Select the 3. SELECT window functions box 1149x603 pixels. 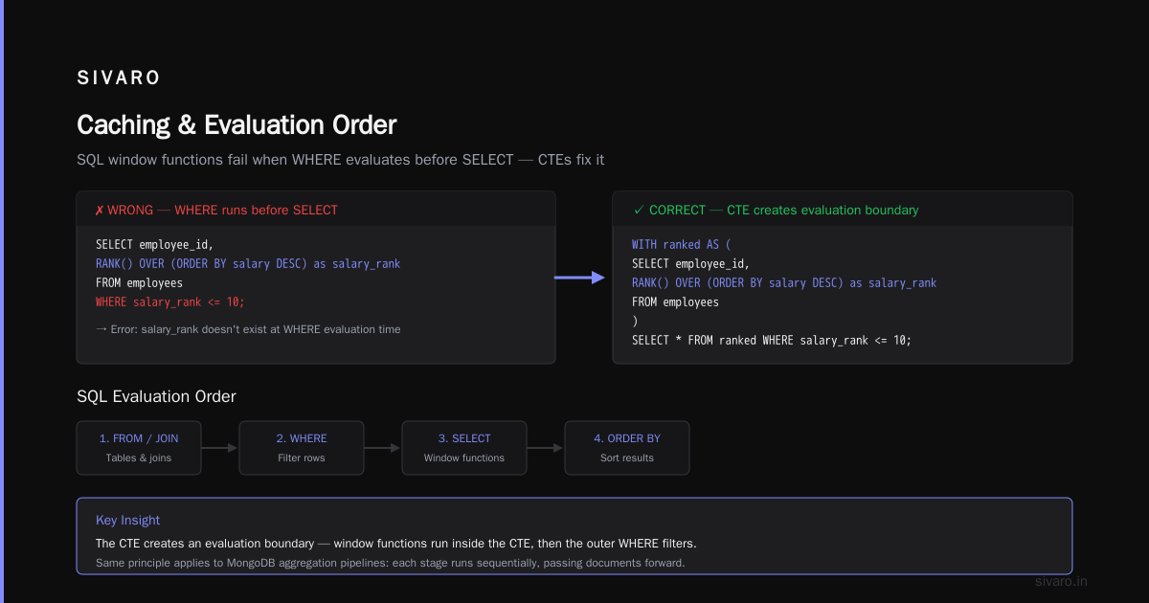[x=464, y=448]
